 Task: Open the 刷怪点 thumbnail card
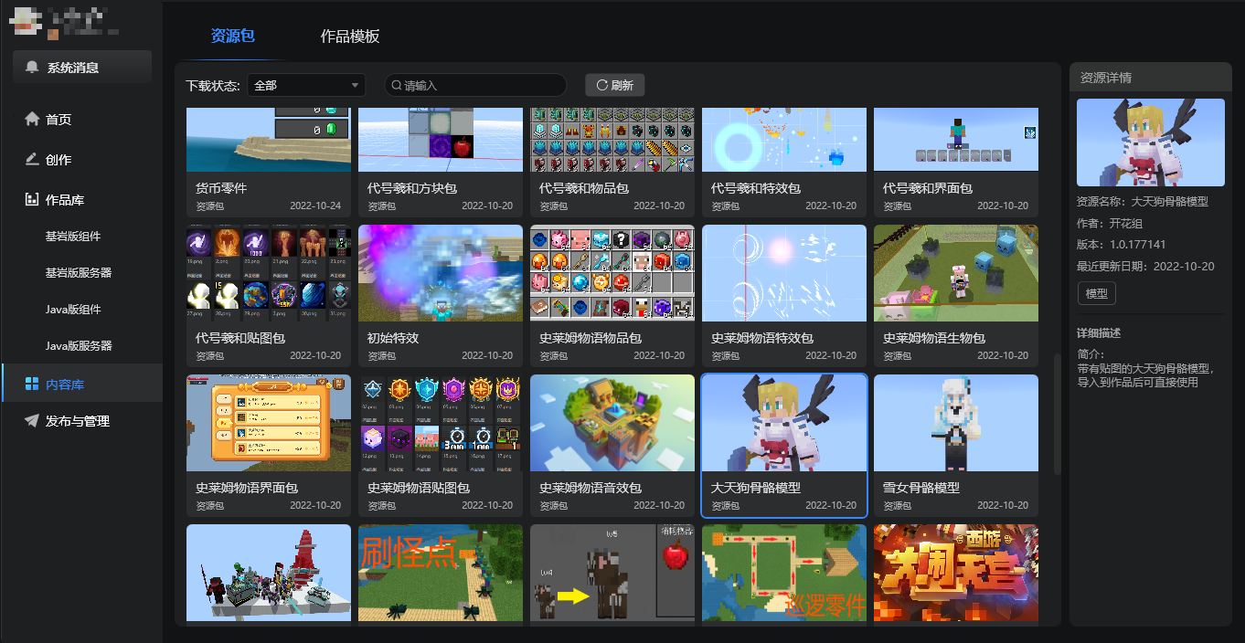click(441, 574)
